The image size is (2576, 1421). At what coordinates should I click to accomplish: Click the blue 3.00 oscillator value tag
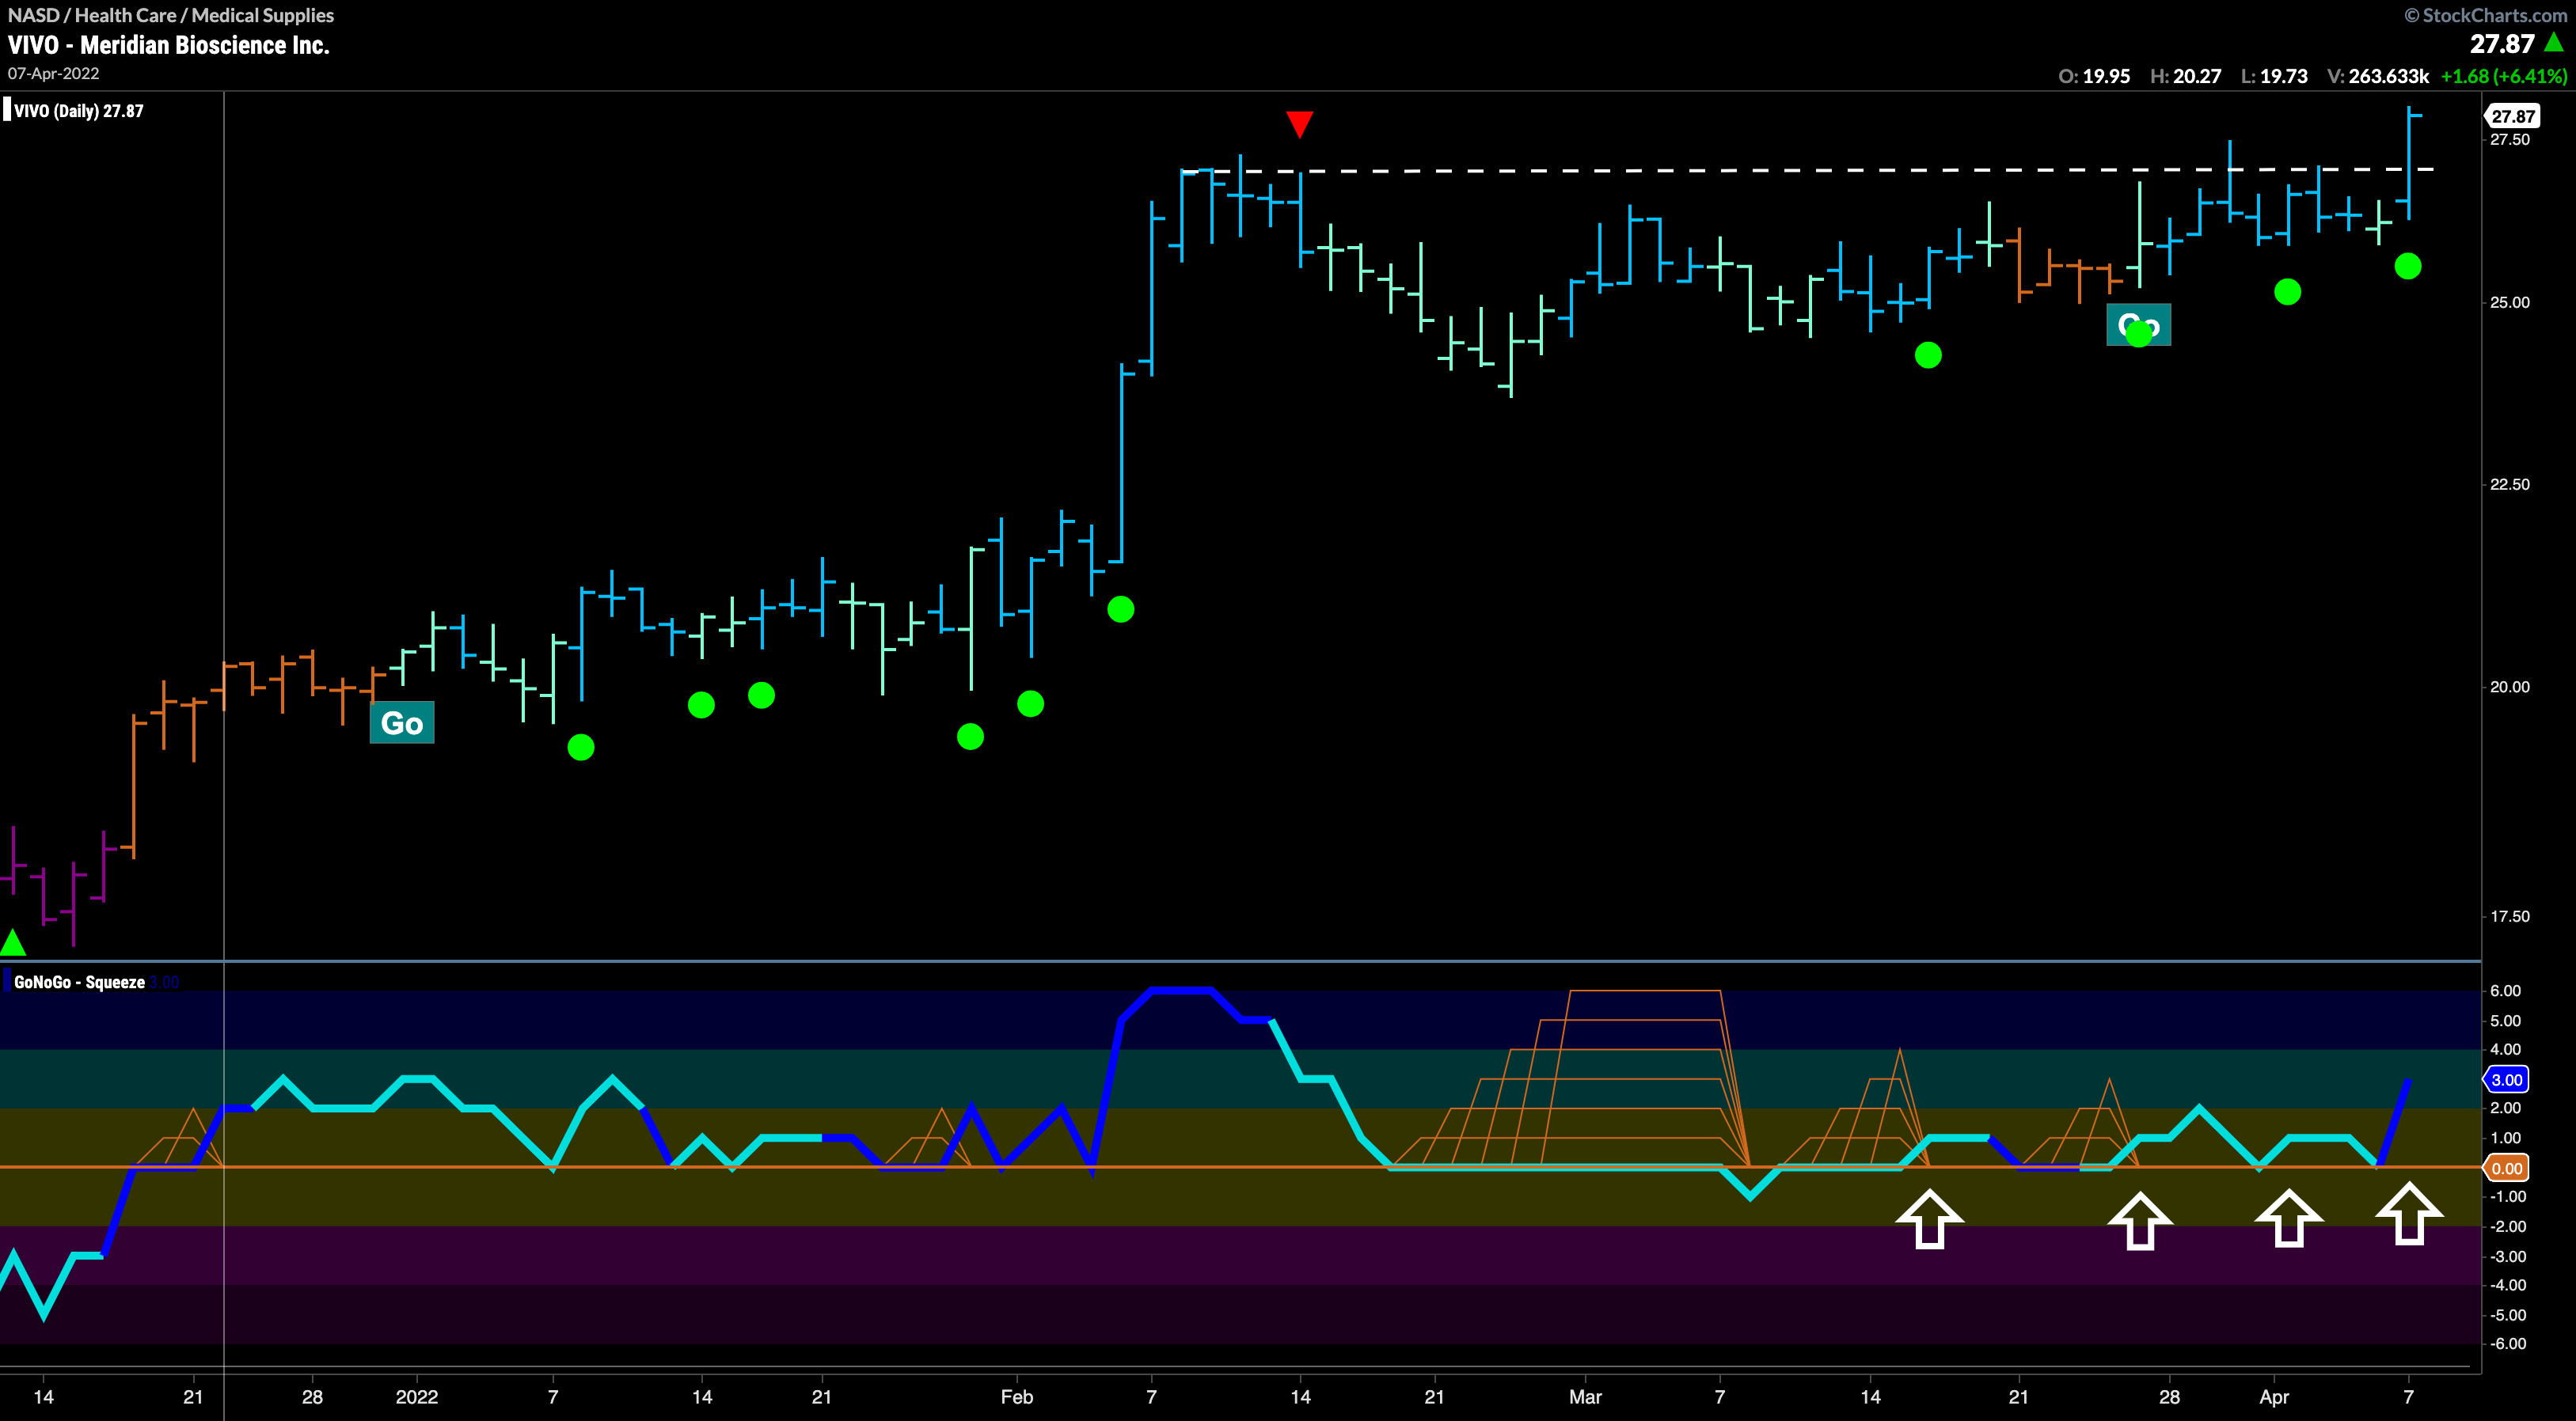click(x=2506, y=1079)
